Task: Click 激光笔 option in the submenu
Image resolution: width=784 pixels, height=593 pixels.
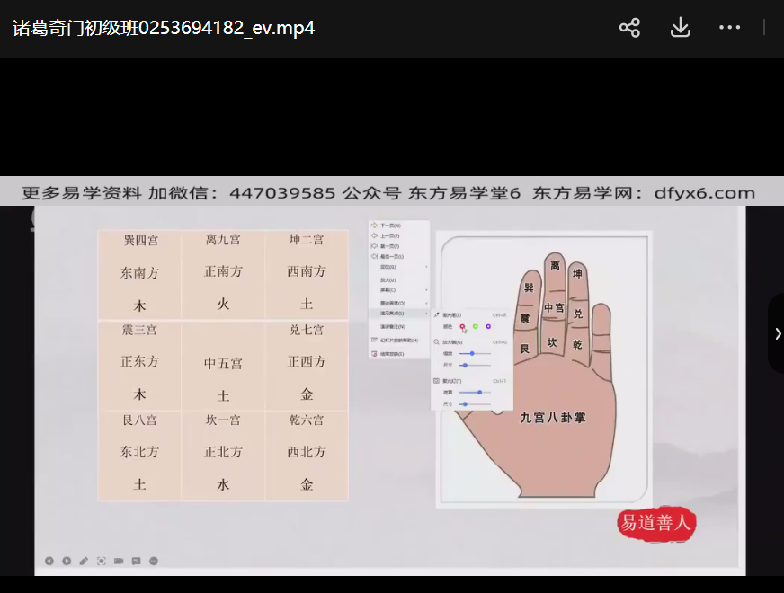Action: tap(451, 315)
